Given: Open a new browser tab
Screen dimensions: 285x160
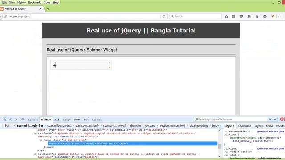Looking at the screenshot, I should [48, 9].
